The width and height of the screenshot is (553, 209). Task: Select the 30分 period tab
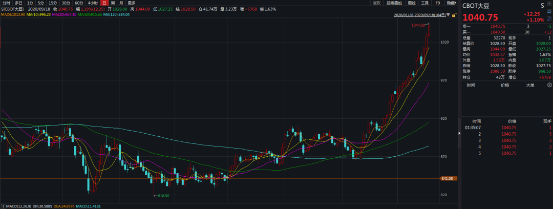pos(66,3)
